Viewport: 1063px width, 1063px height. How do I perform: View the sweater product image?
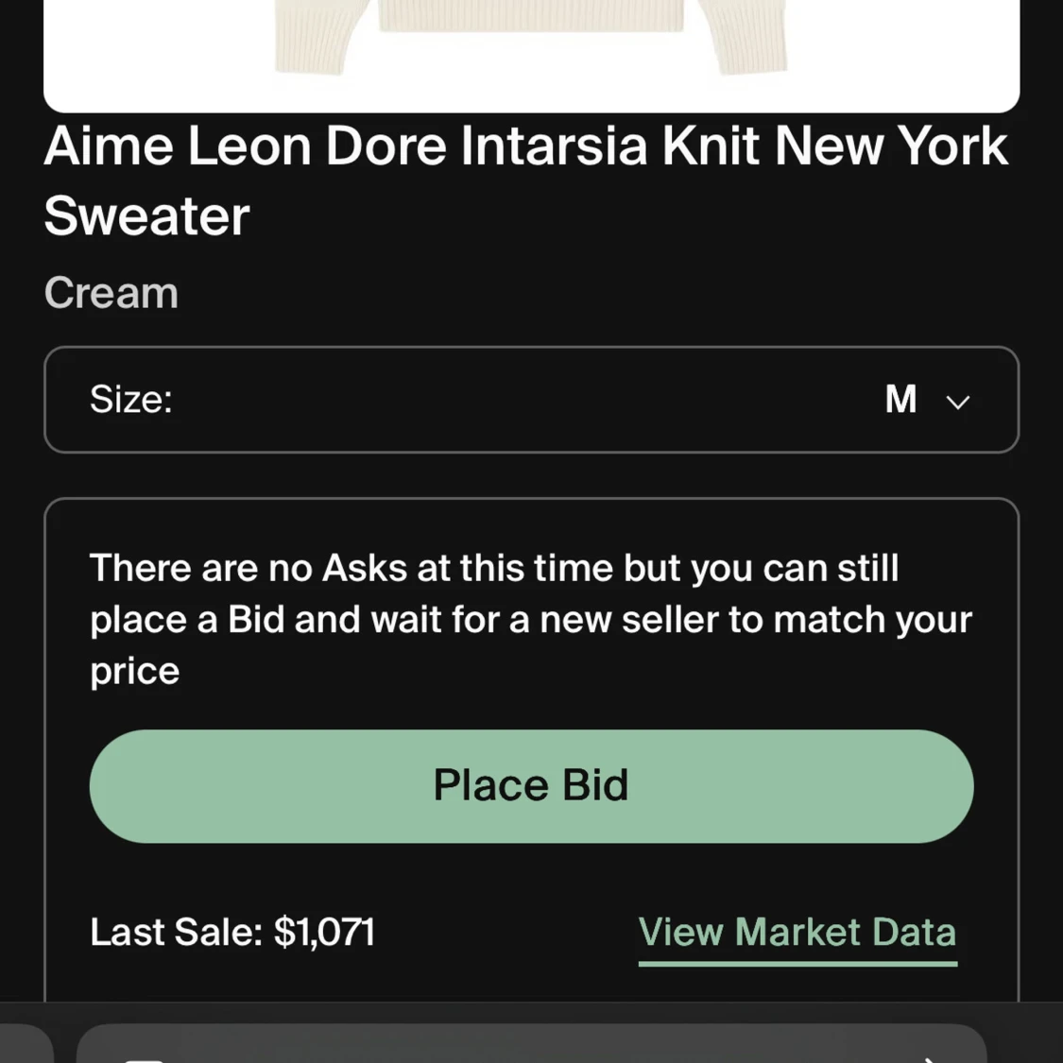coord(531,52)
